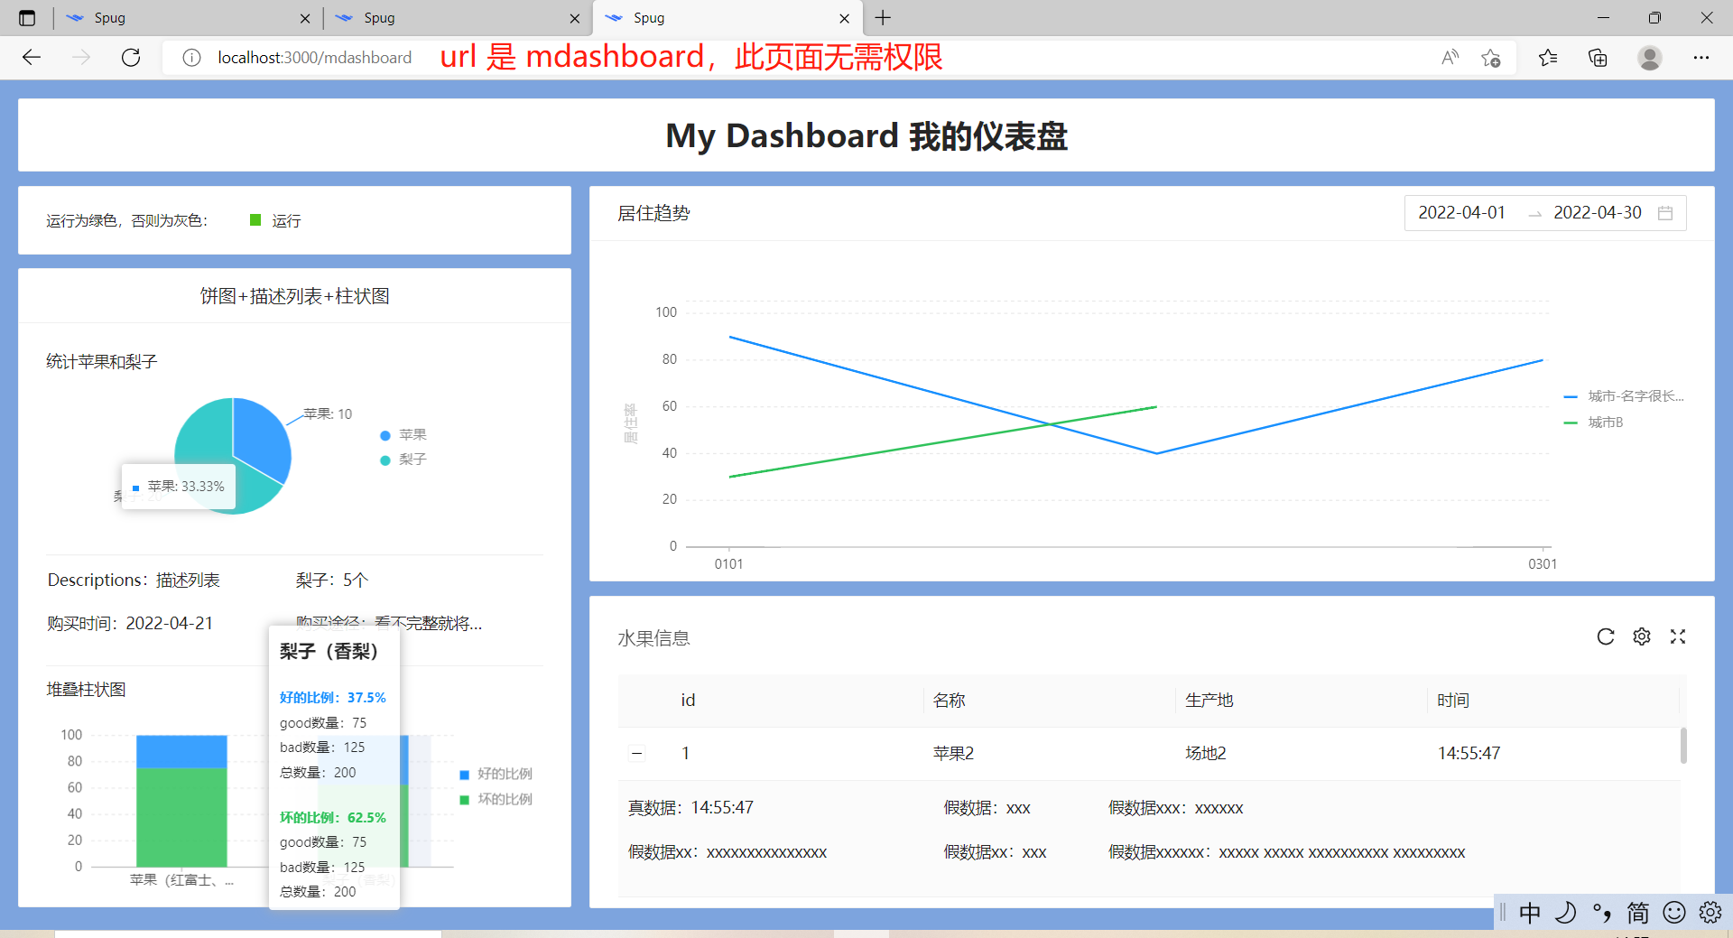Expand 水果信息 table to fullscreen
The image size is (1733, 938).
pyautogui.click(x=1678, y=636)
